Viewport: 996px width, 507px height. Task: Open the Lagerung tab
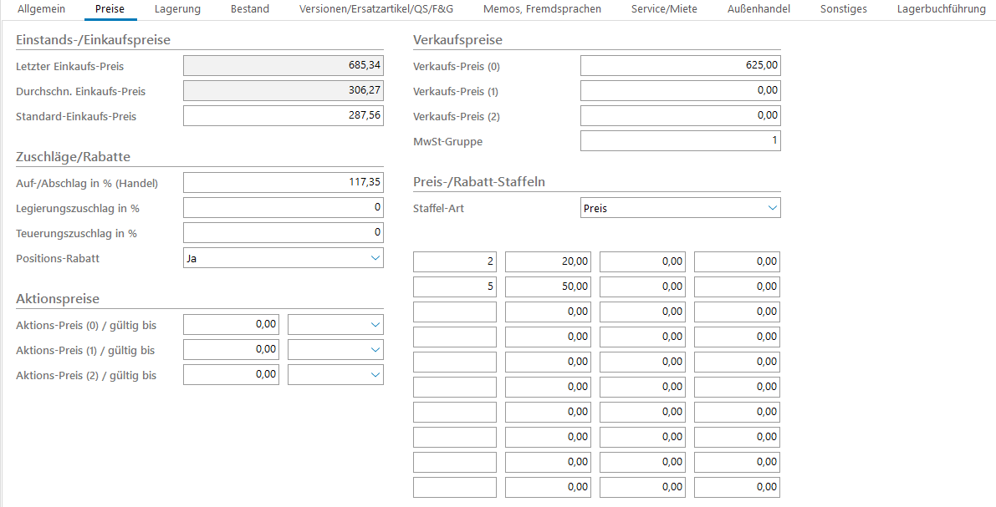177,9
